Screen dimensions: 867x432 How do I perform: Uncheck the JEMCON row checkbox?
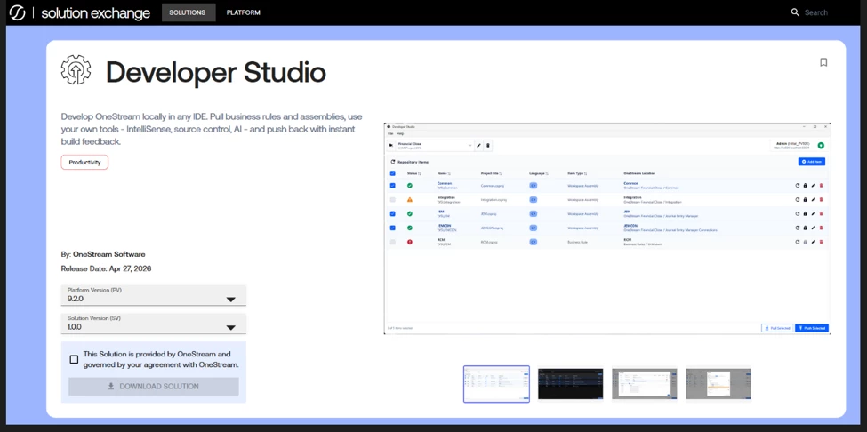(392, 228)
